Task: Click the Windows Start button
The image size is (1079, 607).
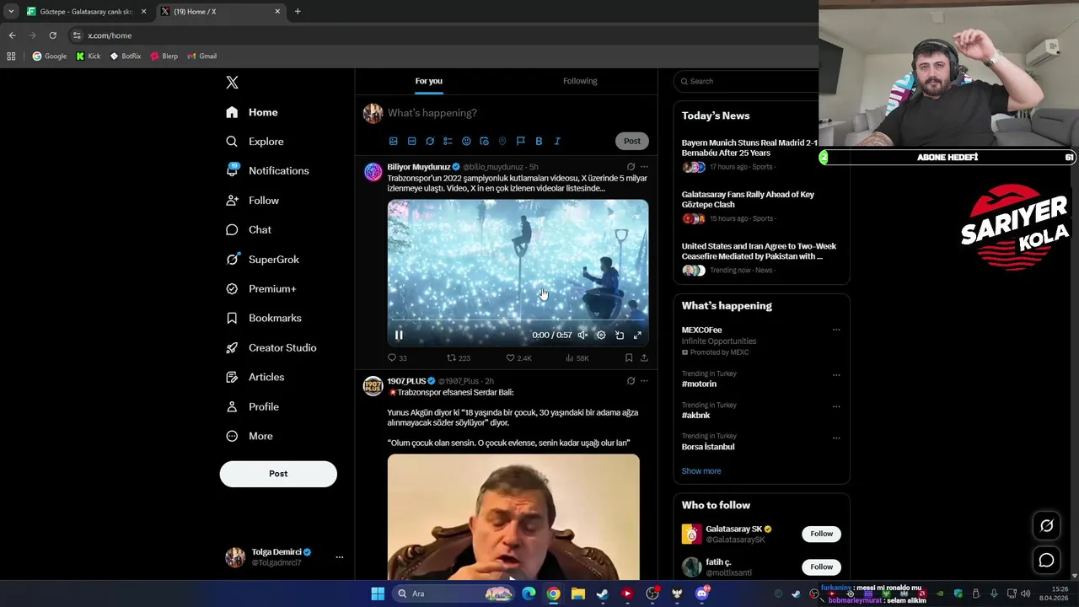Action: 378,594
